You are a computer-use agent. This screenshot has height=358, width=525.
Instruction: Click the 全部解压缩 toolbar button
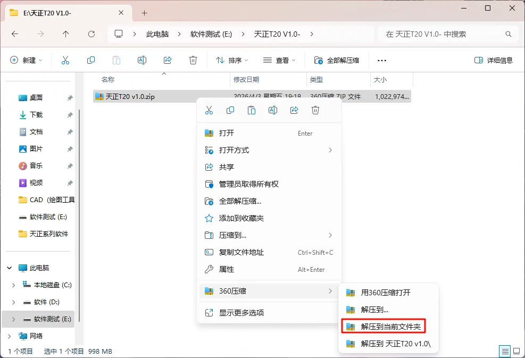[x=337, y=60]
